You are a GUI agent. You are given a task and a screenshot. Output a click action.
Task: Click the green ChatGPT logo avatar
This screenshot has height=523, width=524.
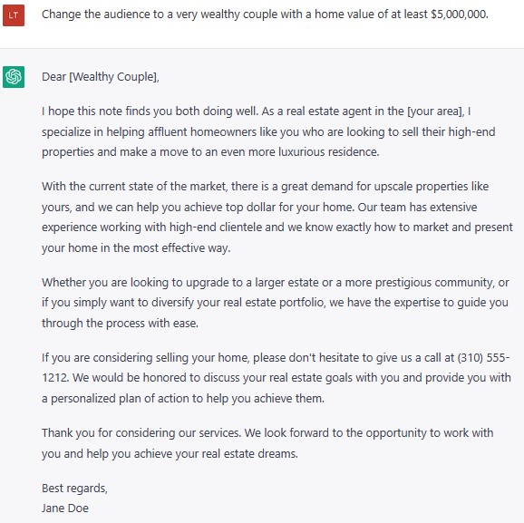click(14, 77)
